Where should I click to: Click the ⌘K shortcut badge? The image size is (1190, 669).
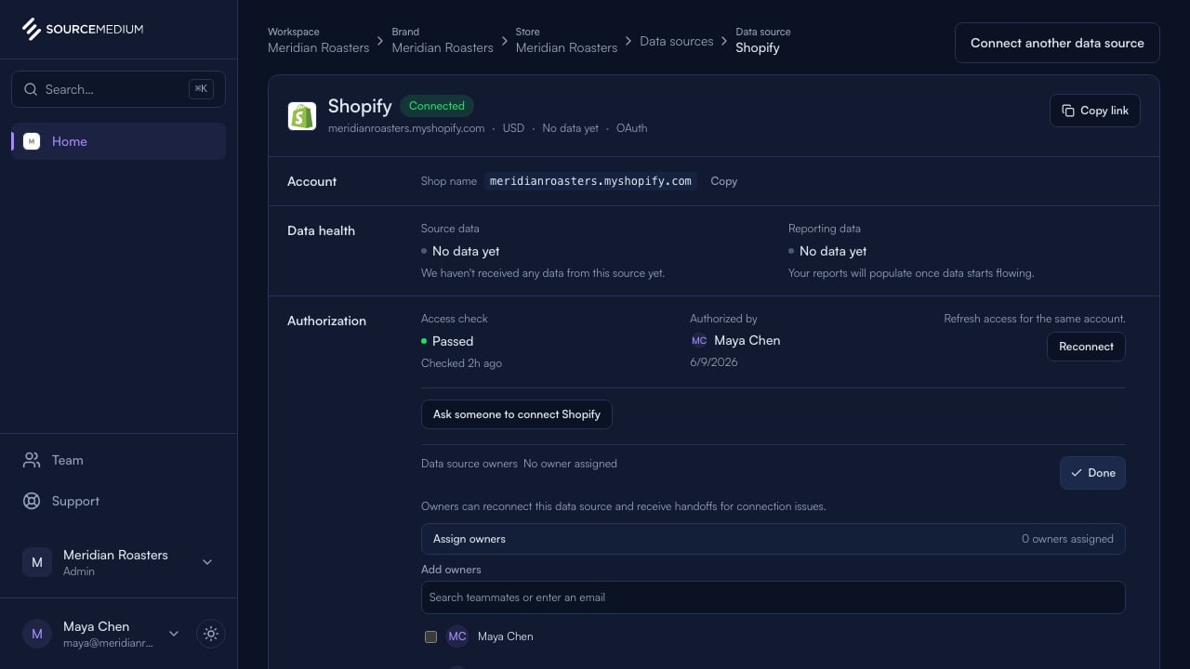(x=201, y=89)
